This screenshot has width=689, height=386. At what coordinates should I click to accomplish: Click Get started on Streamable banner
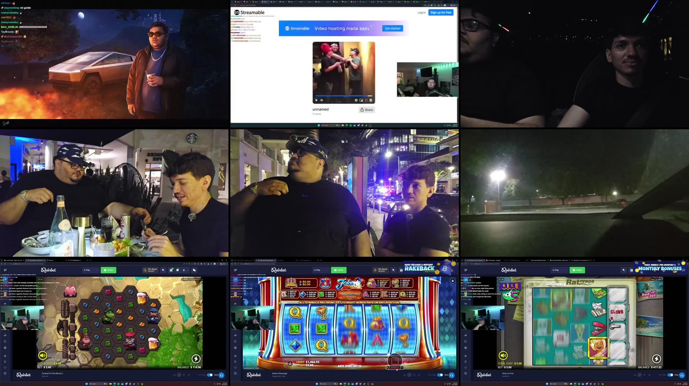[393, 28]
